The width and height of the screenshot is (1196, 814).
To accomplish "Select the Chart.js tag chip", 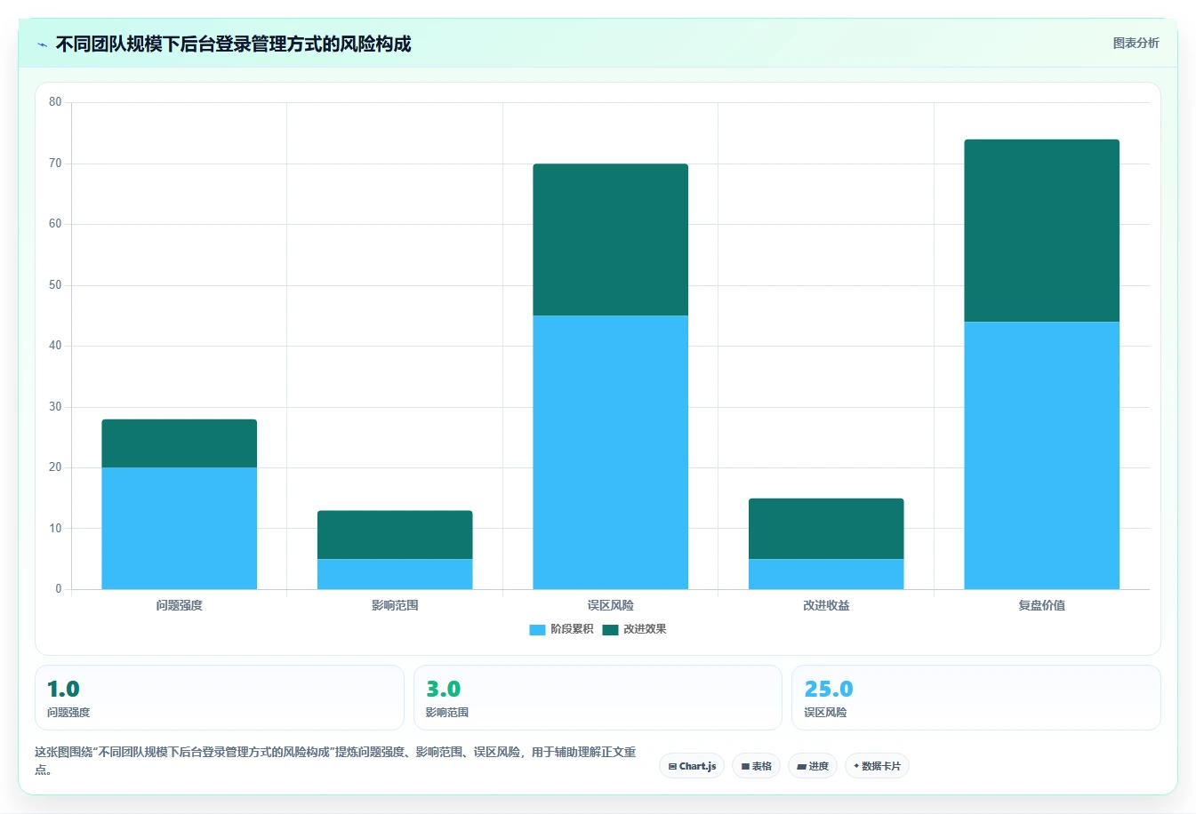I will pos(692,766).
